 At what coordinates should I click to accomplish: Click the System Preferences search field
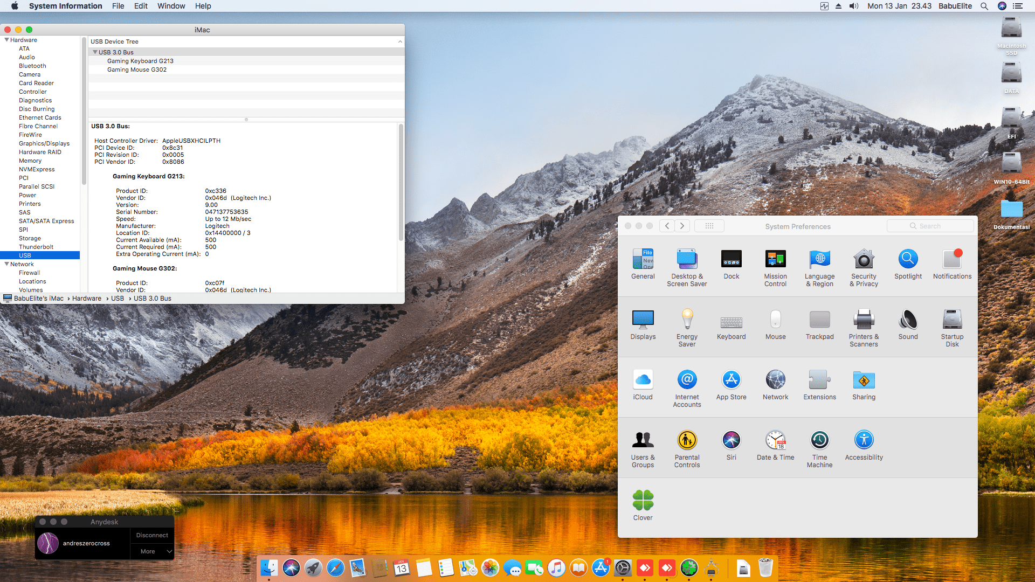click(x=930, y=226)
